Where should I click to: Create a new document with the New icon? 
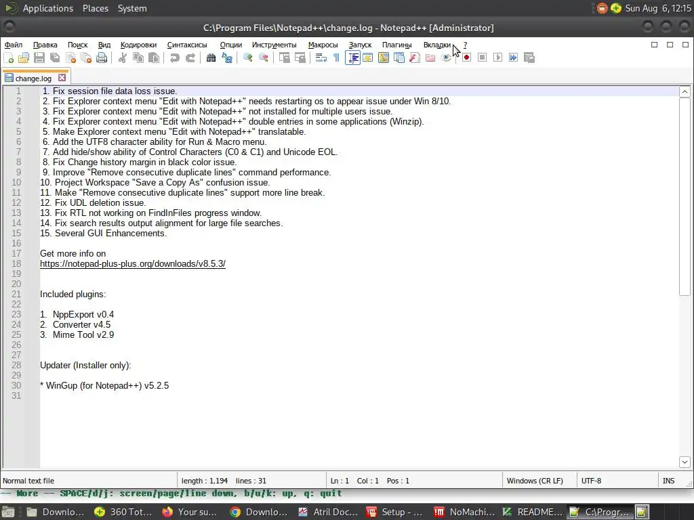tap(8, 58)
